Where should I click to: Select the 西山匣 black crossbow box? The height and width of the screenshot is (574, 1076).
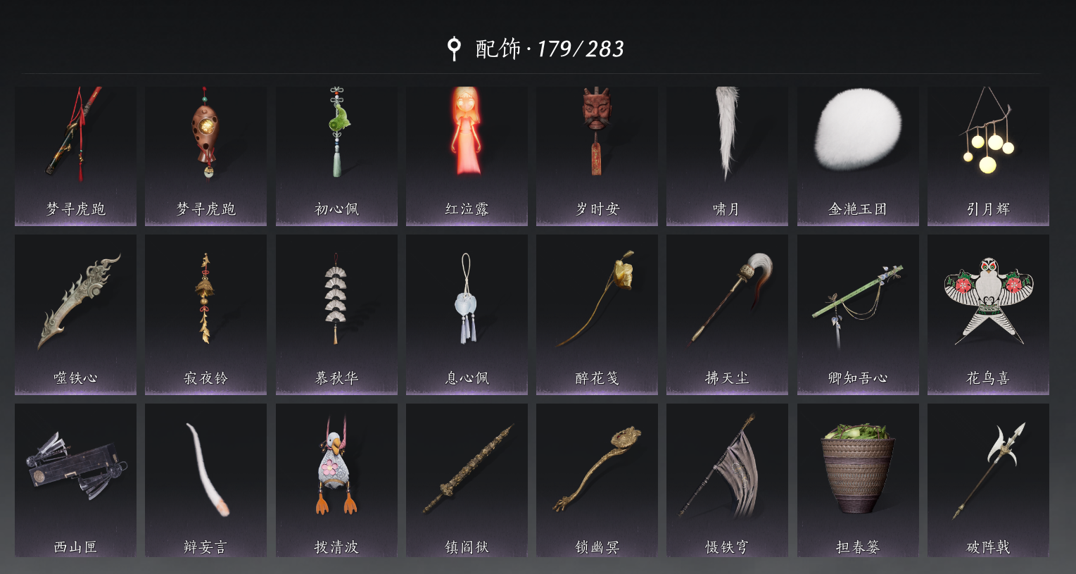click(x=75, y=480)
